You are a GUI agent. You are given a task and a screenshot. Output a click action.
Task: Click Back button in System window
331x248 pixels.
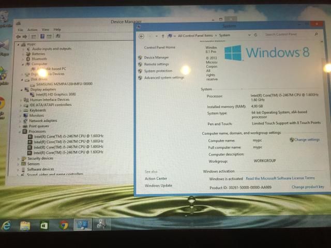coord(141,37)
